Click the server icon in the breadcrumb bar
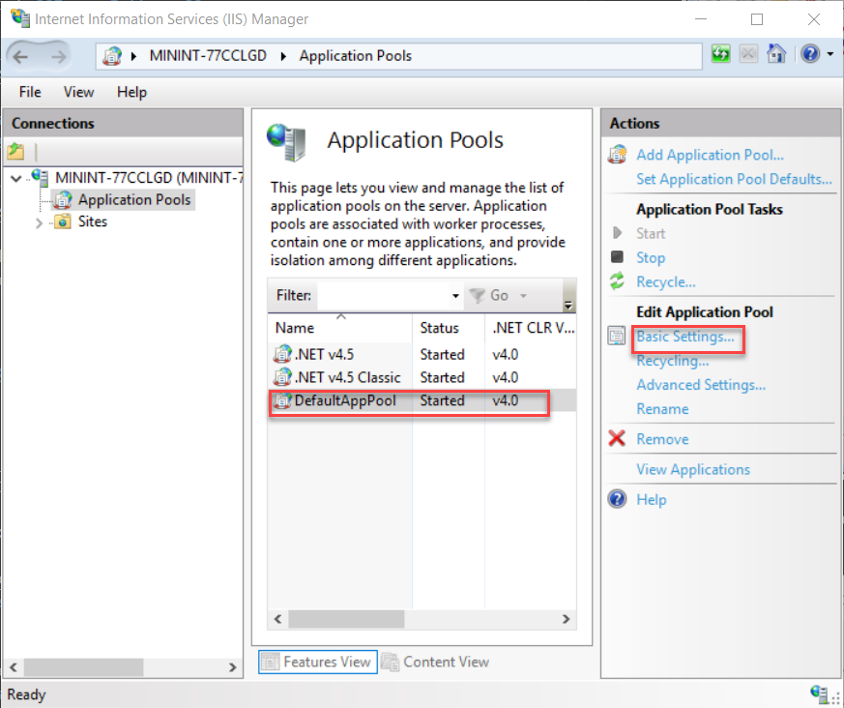 coord(110,56)
